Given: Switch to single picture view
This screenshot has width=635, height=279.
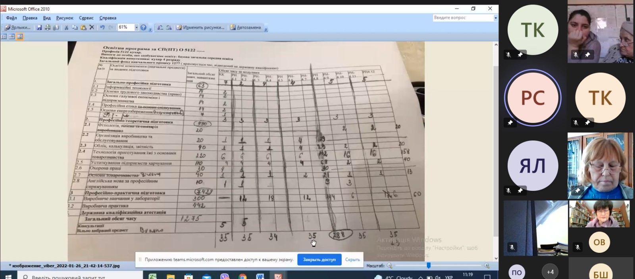Looking at the screenshot, I should (20, 37).
